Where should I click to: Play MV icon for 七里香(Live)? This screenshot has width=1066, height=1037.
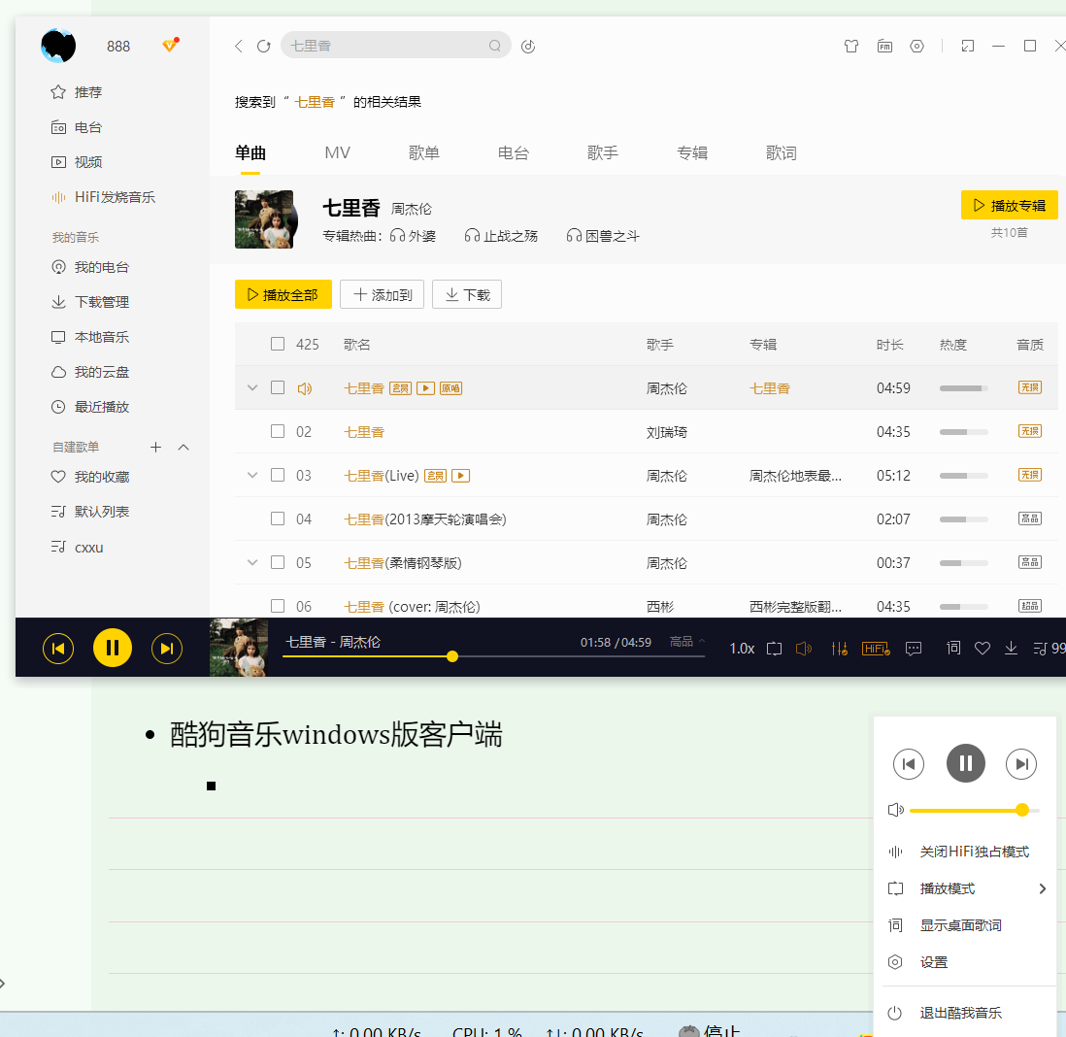461,476
